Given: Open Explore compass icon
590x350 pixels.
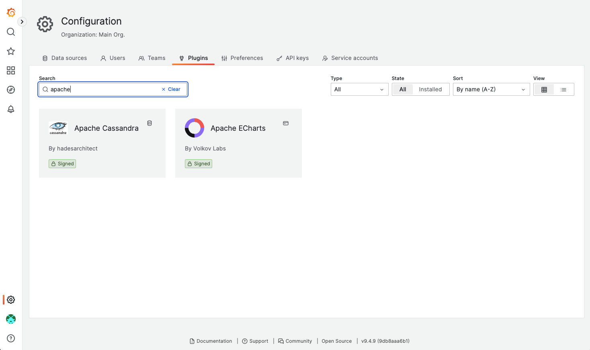Looking at the screenshot, I should [11, 90].
